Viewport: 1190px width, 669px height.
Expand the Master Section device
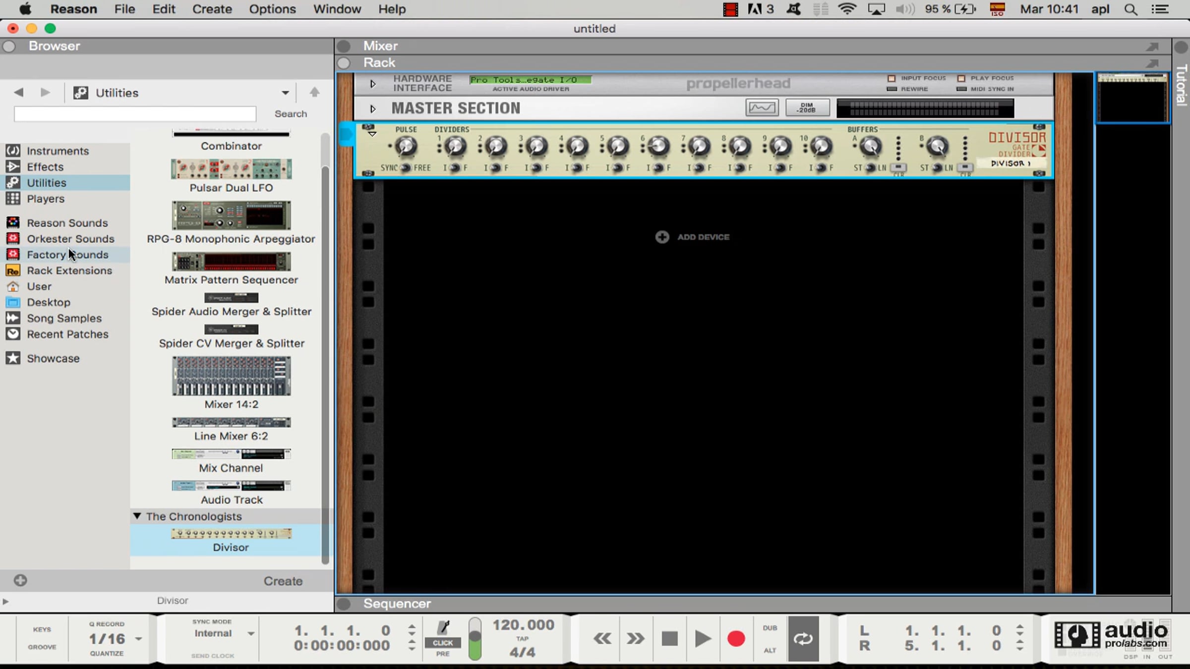click(373, 109)
